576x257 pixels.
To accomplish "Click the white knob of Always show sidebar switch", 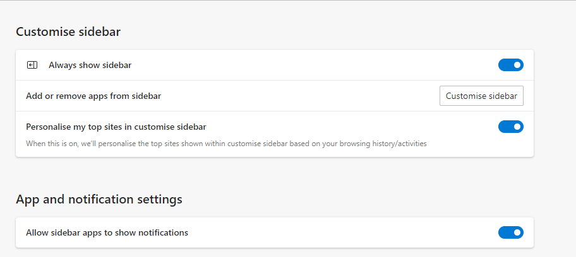I will click(517, 65).
